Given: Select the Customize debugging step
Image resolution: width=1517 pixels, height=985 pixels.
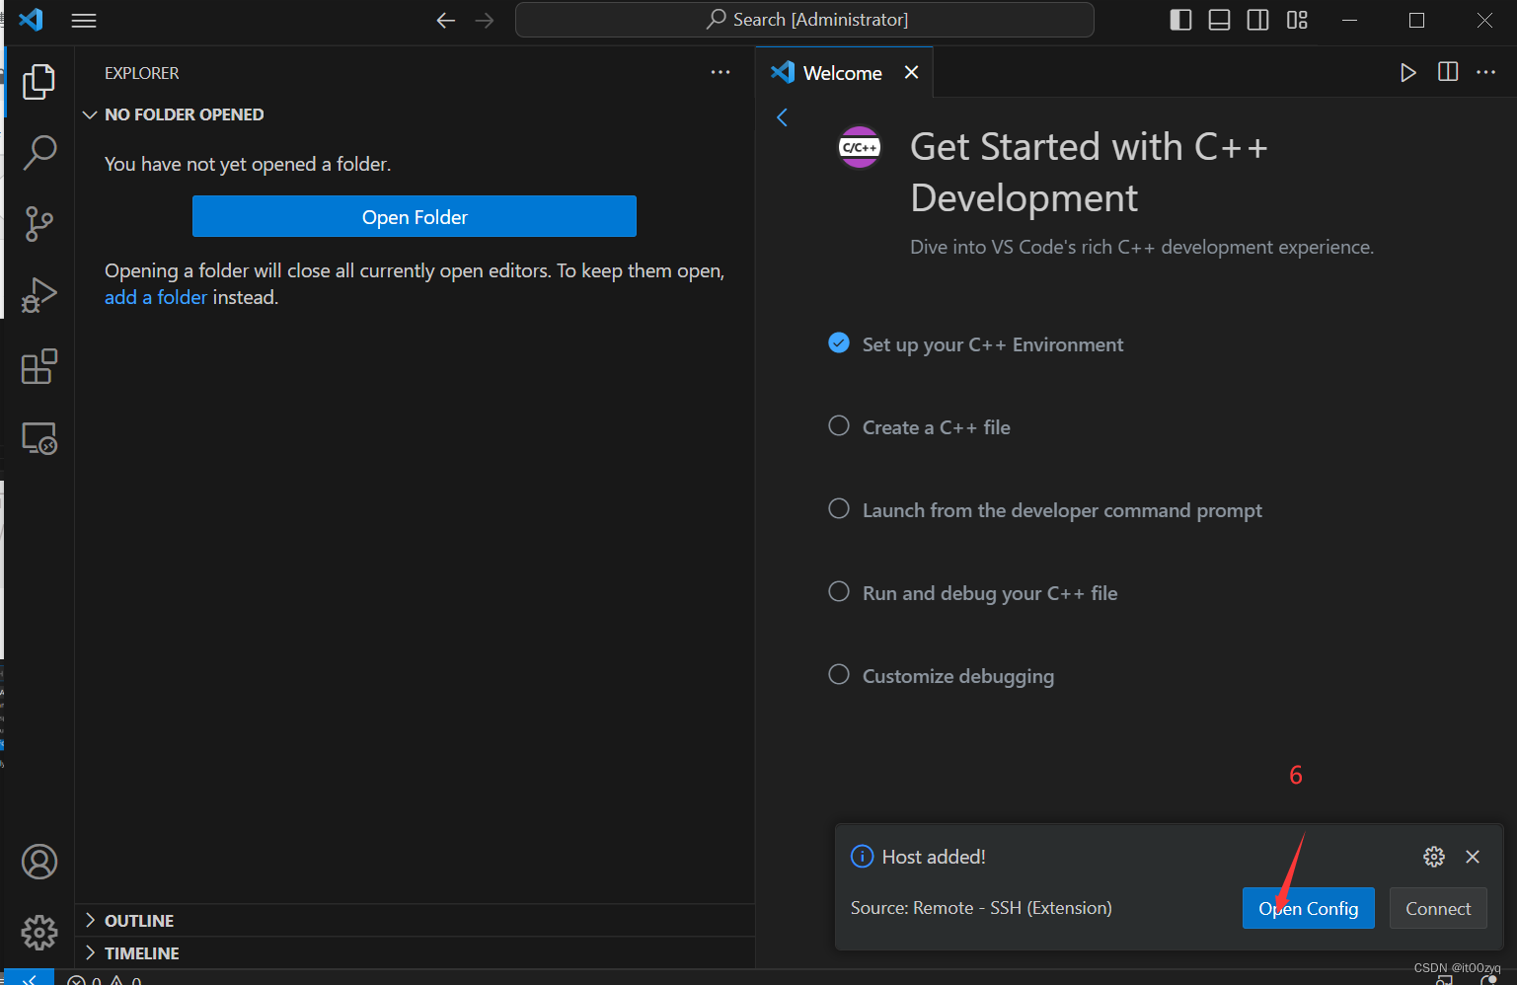Looking at the screenshot, I should pos(958,676).
